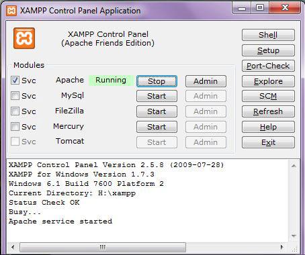This screenshot has width=305, height=255.
Task: Maximize the XAMPP window
Action: [260, 8]
